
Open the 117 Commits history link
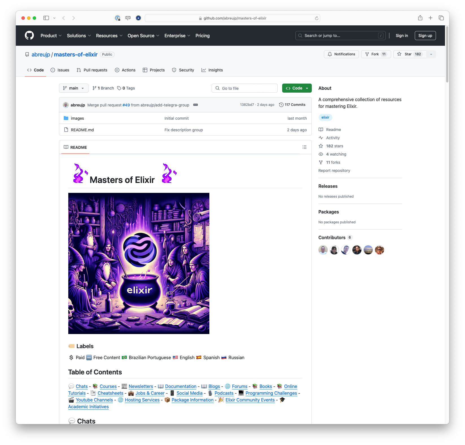[292, 105]
